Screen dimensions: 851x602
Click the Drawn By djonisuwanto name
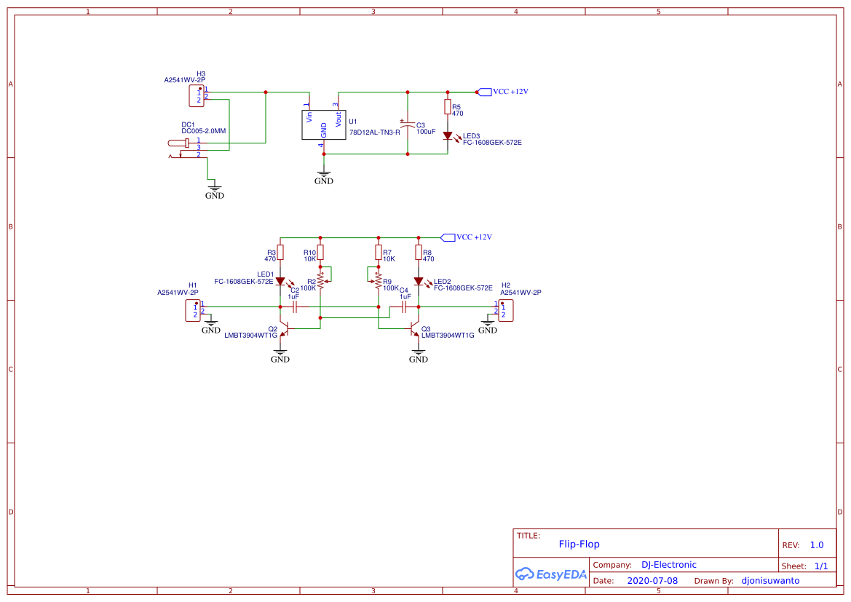click(x=772, y=580)
